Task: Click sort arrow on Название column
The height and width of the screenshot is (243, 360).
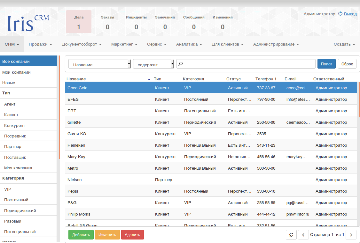Action: click(x=149, y=79)
